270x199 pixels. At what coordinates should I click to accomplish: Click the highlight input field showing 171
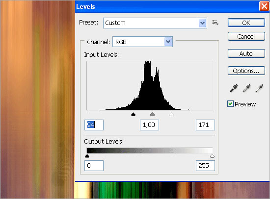point(205,125)
